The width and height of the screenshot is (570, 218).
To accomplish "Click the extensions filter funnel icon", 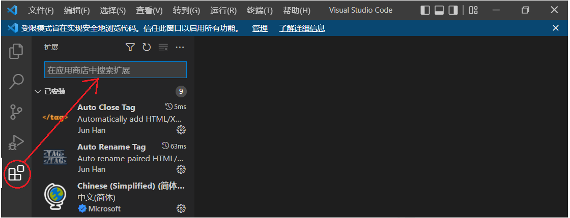I will coord(130,47).
